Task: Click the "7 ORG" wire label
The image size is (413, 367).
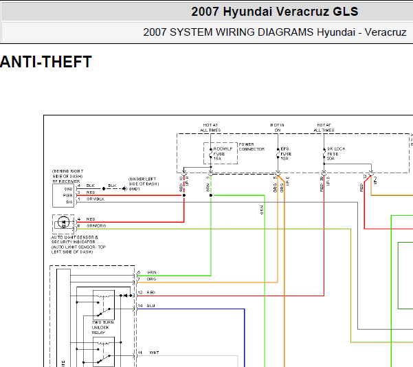Action: pyautogui.click(x=147, y=279)
